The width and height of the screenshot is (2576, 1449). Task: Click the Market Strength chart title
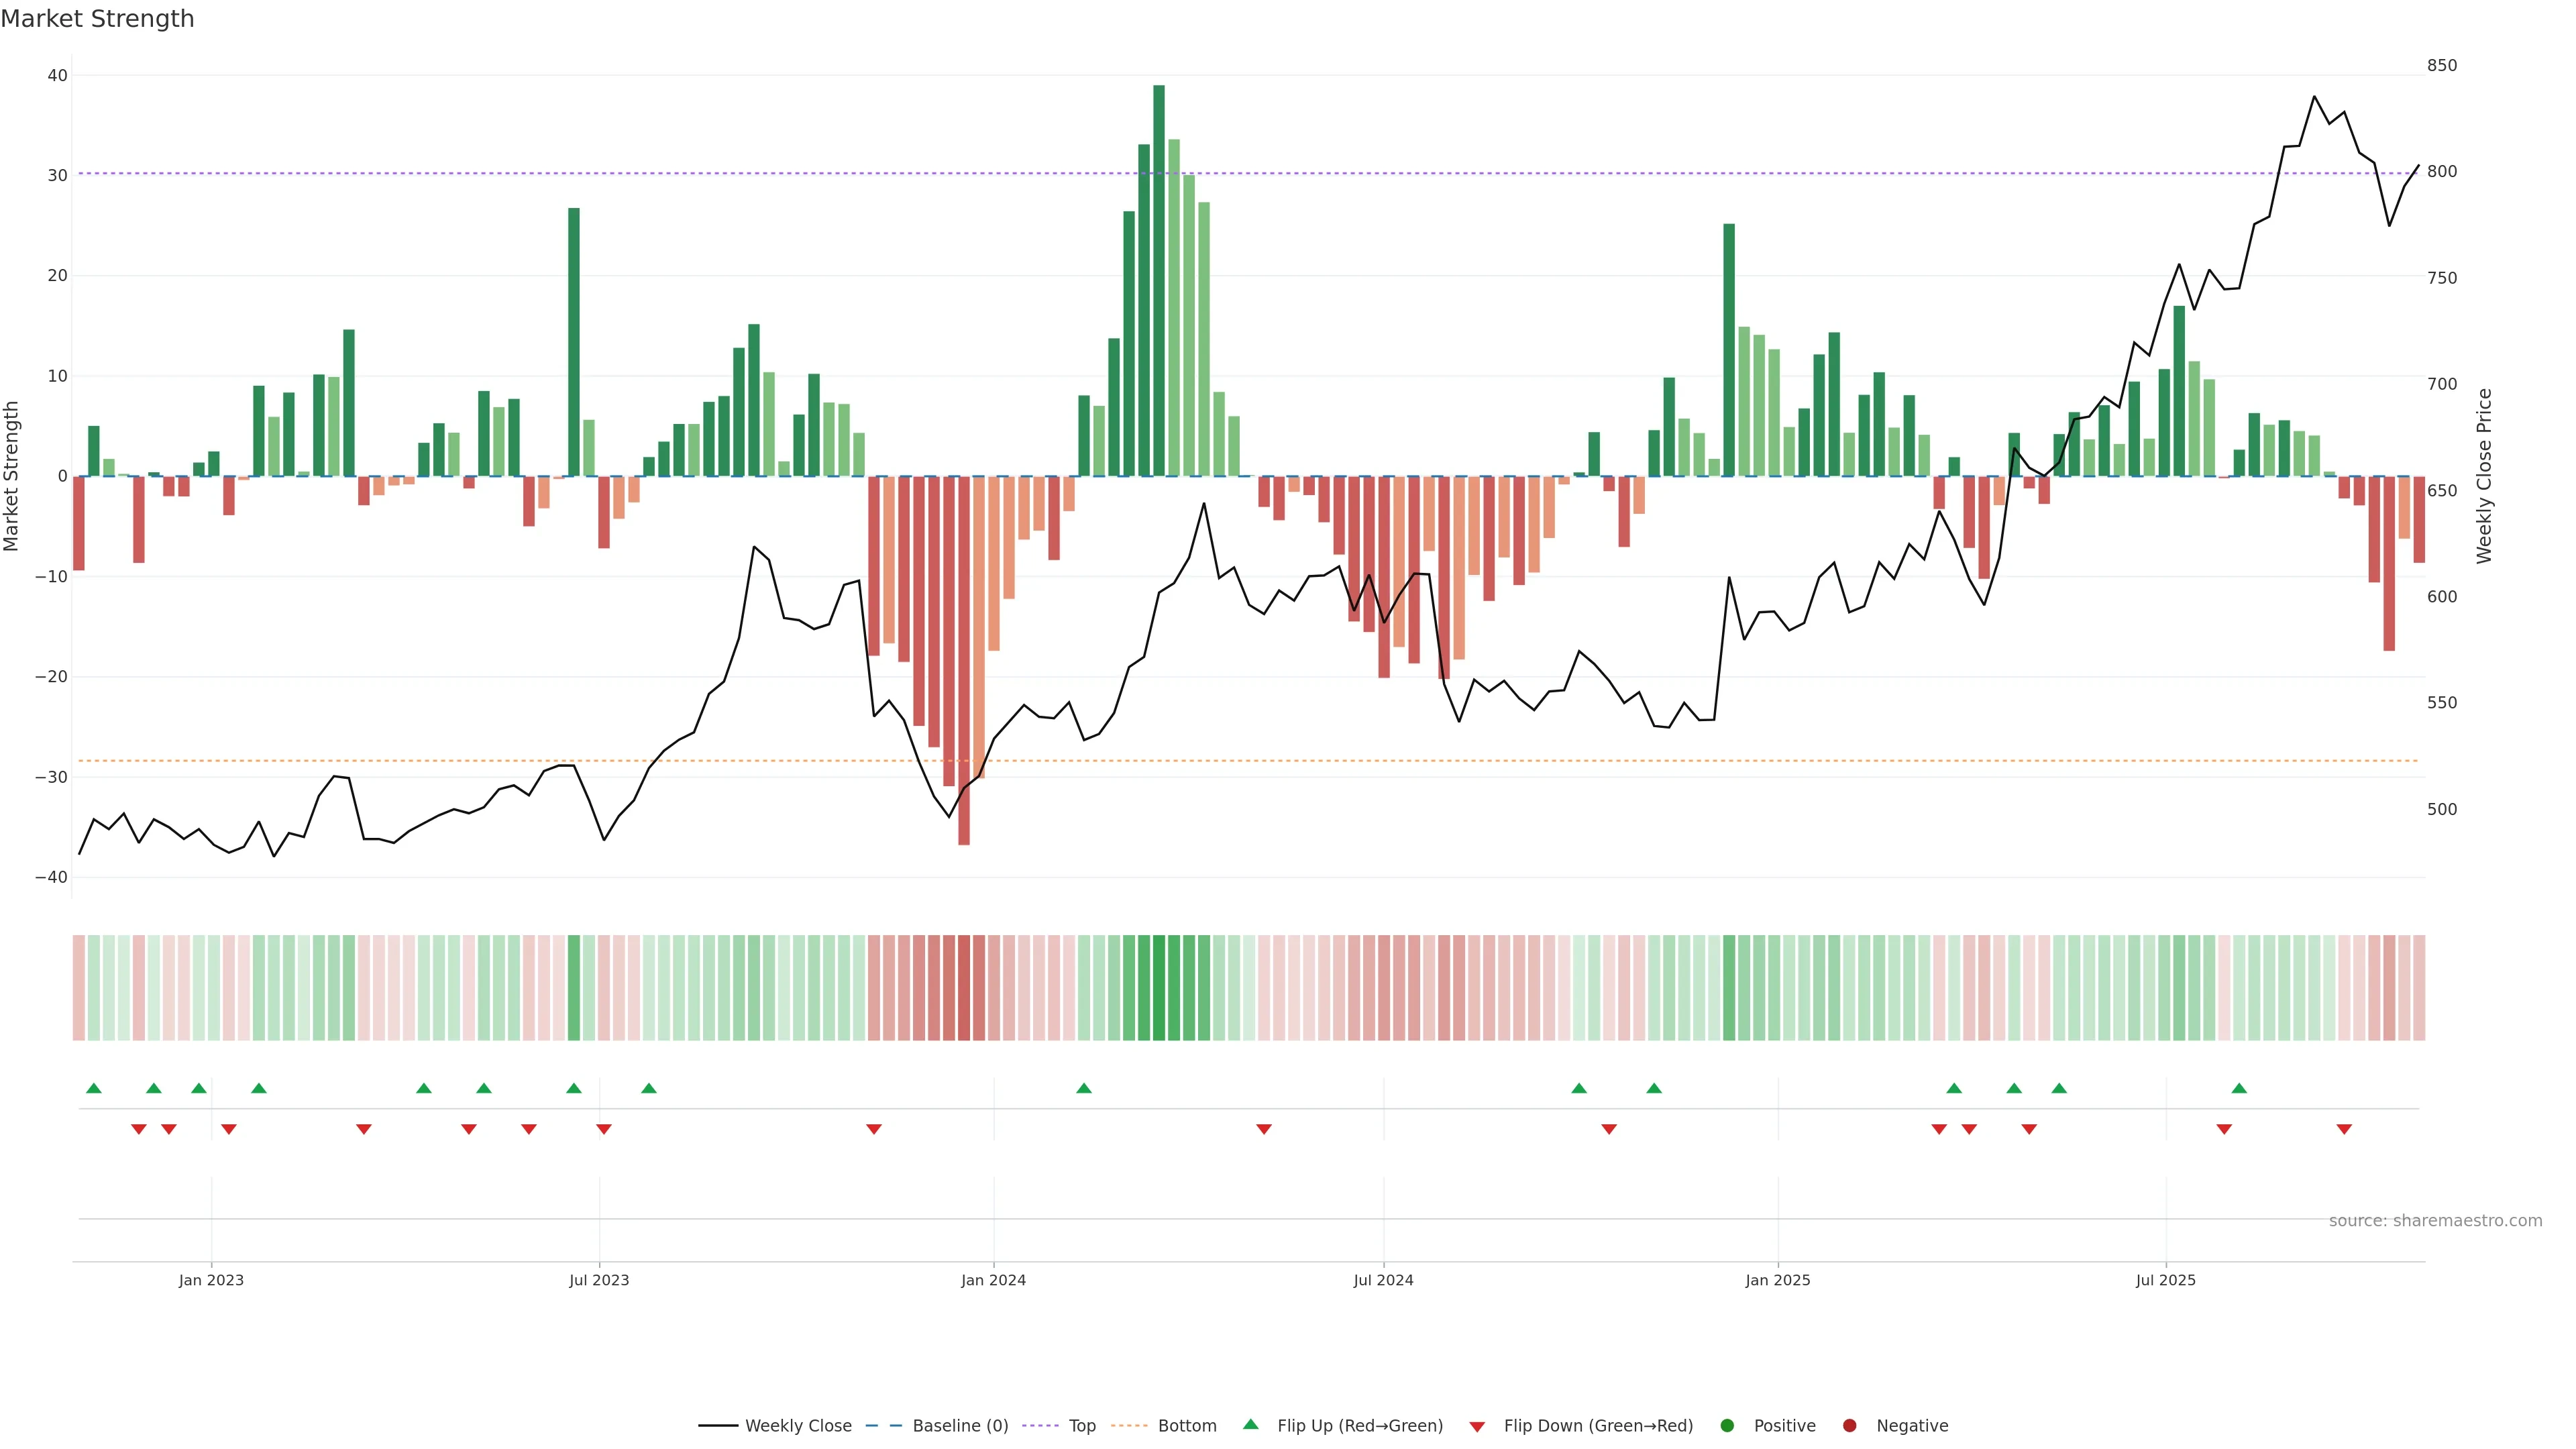point(97,19)
